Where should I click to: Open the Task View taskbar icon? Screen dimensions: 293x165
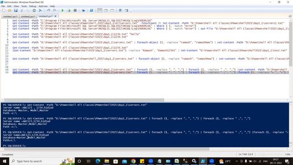pos(88,161)
